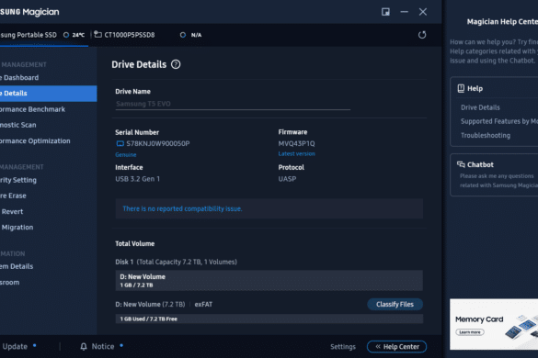Image resolution: width=538 pixels, height=358 pixels.
Task: Open Secure Erase in sidebar
Action: click(x=13, y=196)
